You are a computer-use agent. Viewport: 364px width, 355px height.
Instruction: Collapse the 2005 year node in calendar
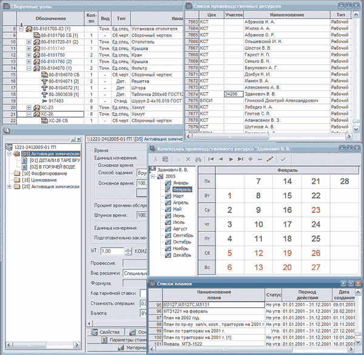point(152,177)
